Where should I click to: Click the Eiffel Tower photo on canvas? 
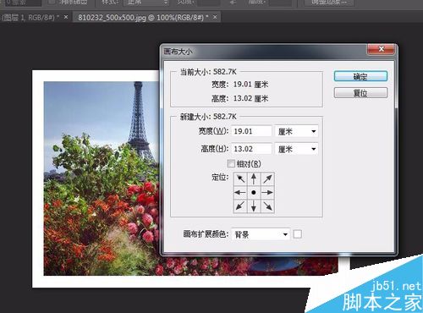coord(102,178)
